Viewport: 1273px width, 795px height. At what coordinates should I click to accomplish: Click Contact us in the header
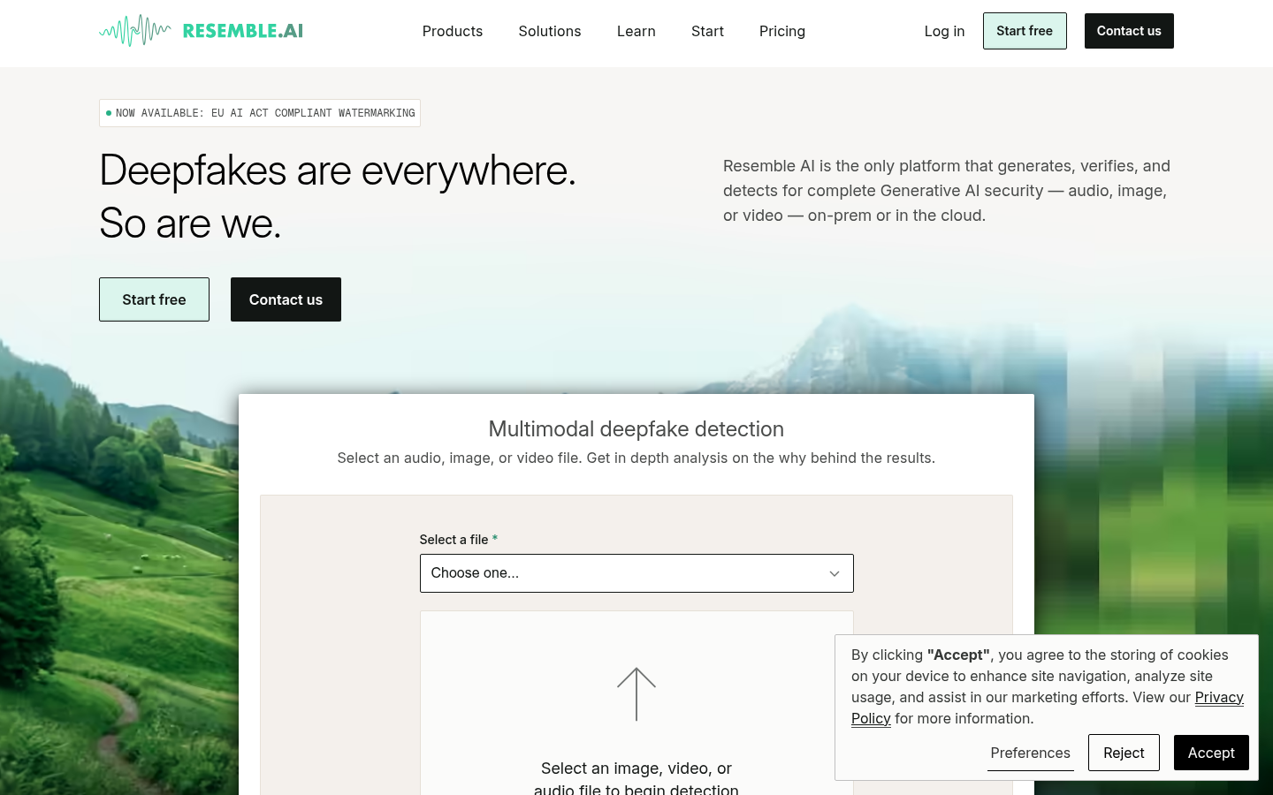point(1129,31)
